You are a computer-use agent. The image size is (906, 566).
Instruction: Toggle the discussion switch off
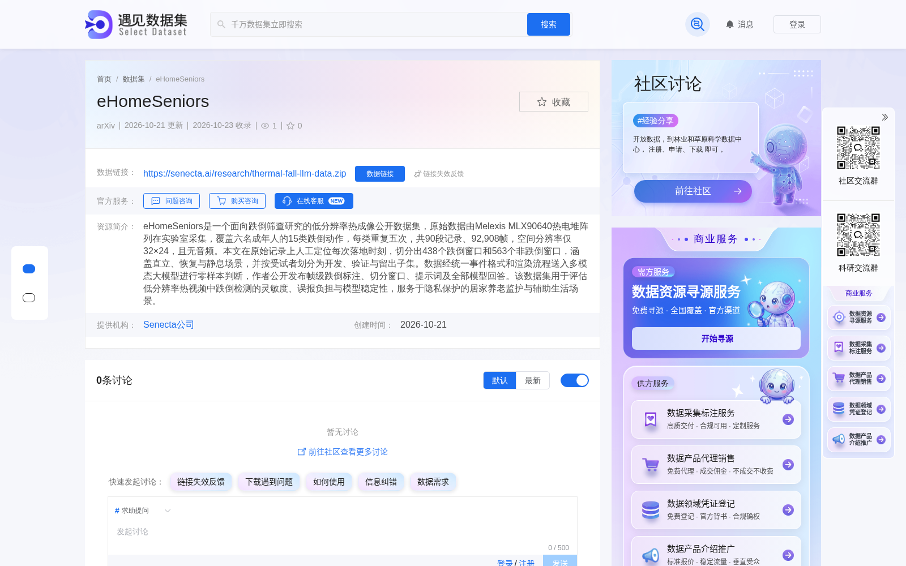pos(575,380)
